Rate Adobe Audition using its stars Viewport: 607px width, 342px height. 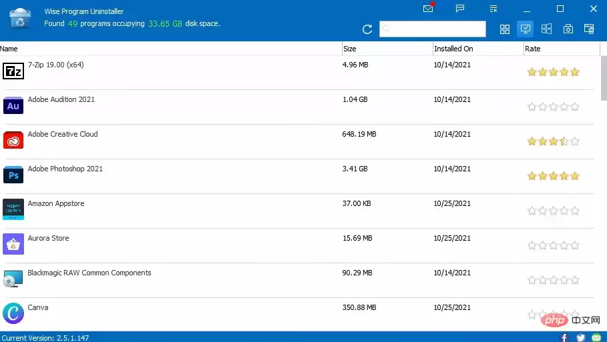553,107
